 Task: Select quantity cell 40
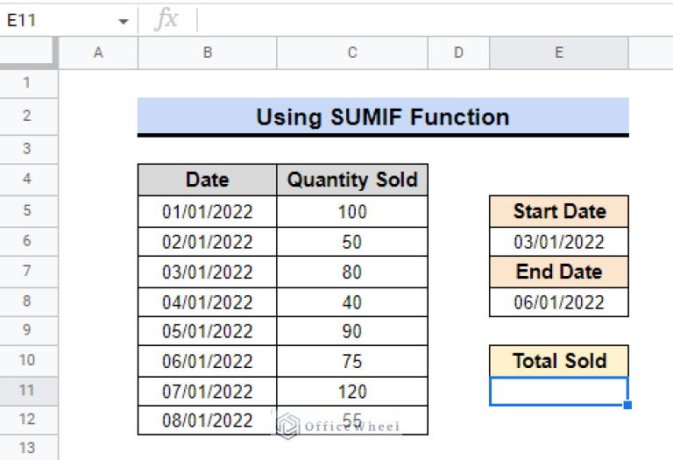(352, 302)
